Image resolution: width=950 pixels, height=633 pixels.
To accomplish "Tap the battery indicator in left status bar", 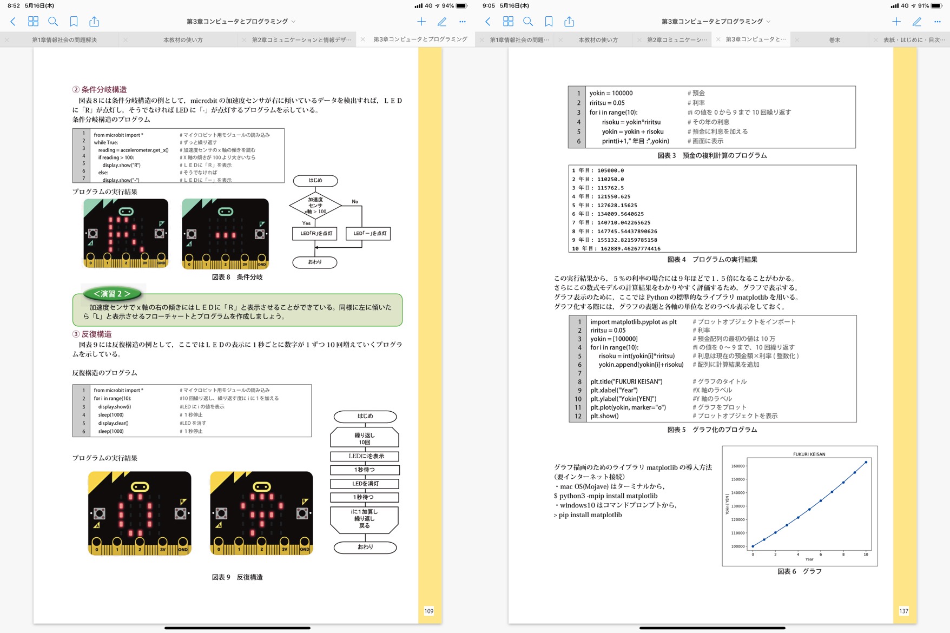I will point(461,6).
